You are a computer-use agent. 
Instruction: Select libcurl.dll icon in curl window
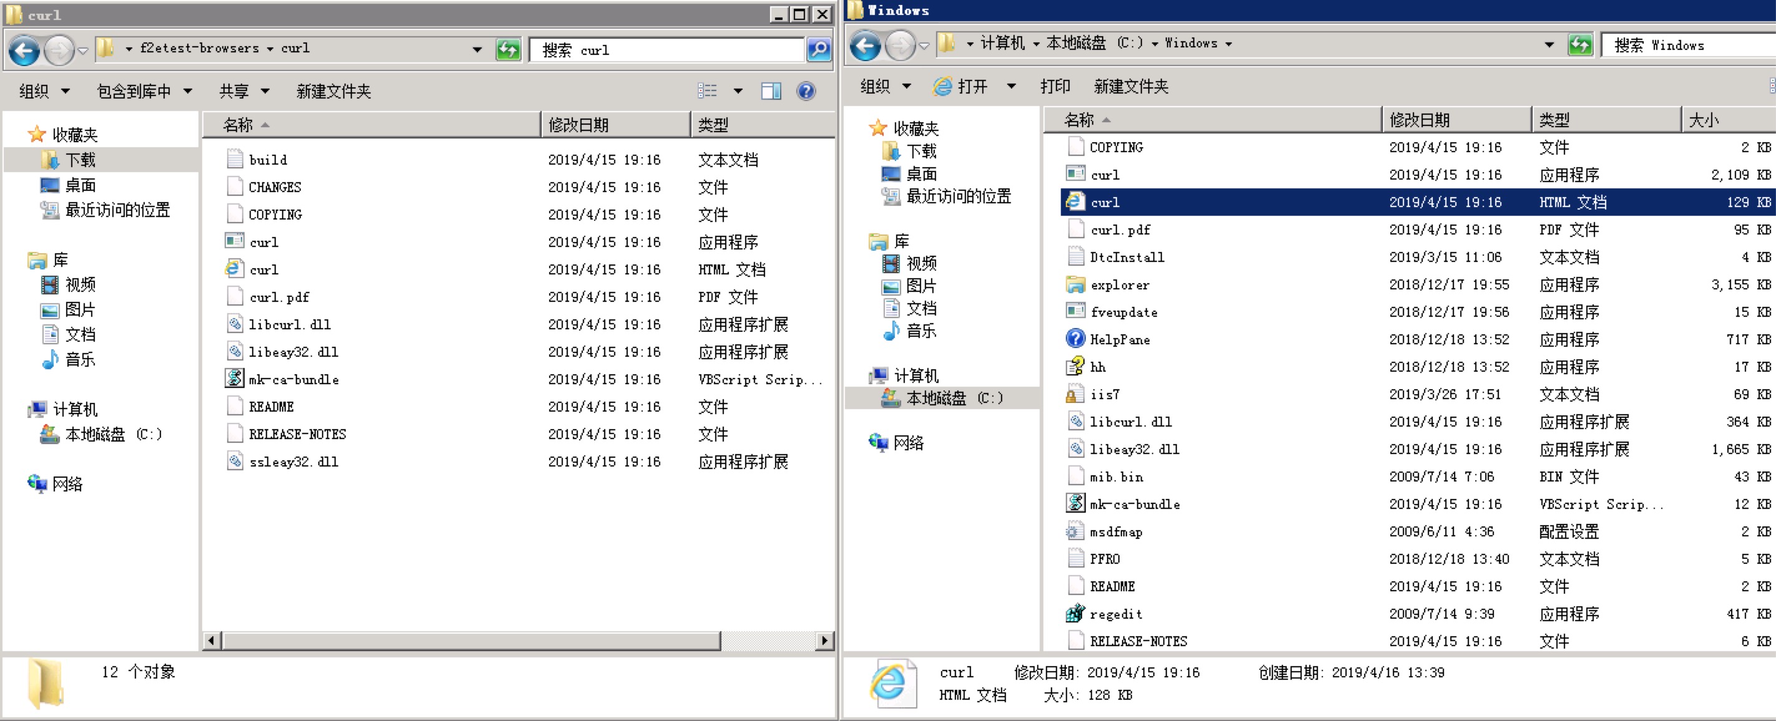235,324
